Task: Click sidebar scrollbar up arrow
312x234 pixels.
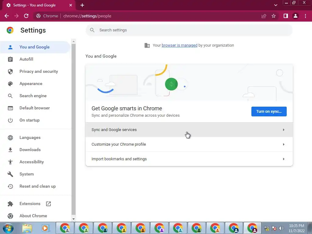Action: click(74, 41)
